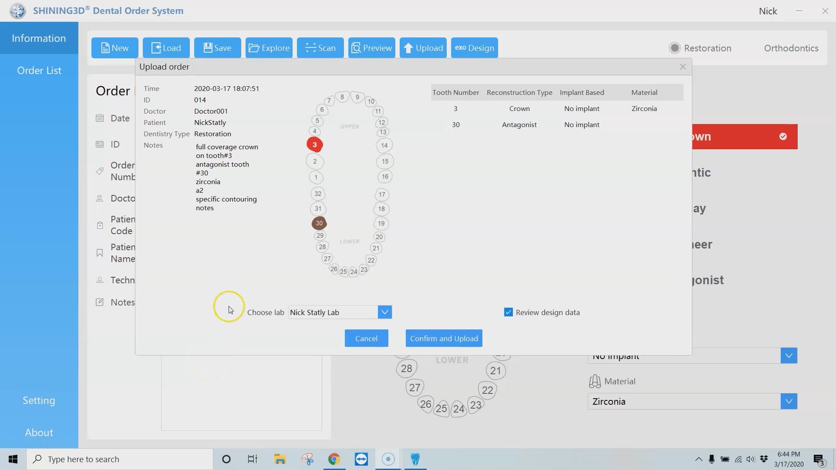This screenshot has width=836, height=470.
Task: Select tooth 3 in the upload dialog chart
Action: [314, 144]
